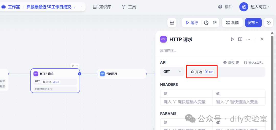
Task: Click the 超 user avatar
Action: point(244,7)
